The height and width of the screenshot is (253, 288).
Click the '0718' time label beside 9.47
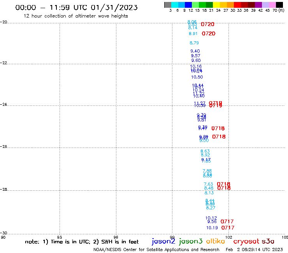218,128
